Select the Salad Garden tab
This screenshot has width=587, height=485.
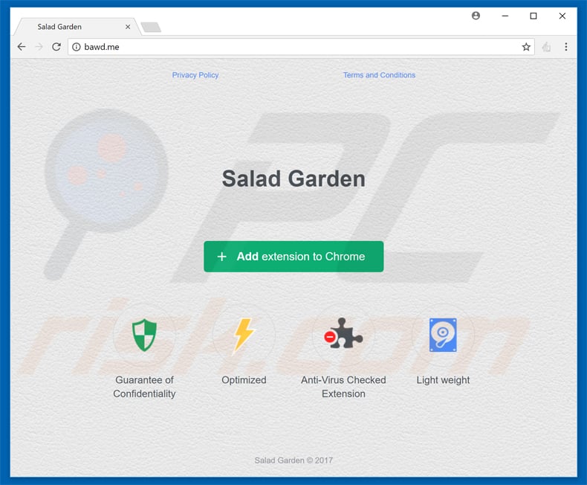point(77,27)
